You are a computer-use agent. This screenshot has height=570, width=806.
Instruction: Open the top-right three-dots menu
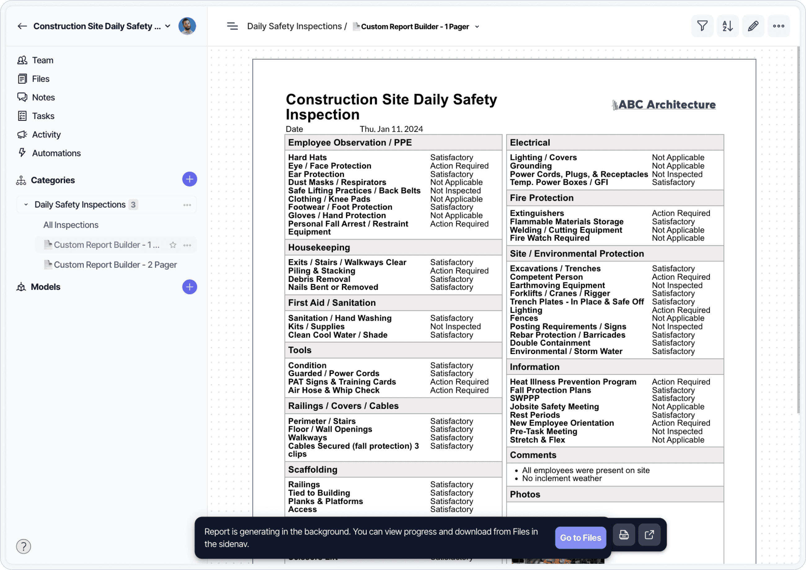(x=778, y=26)
